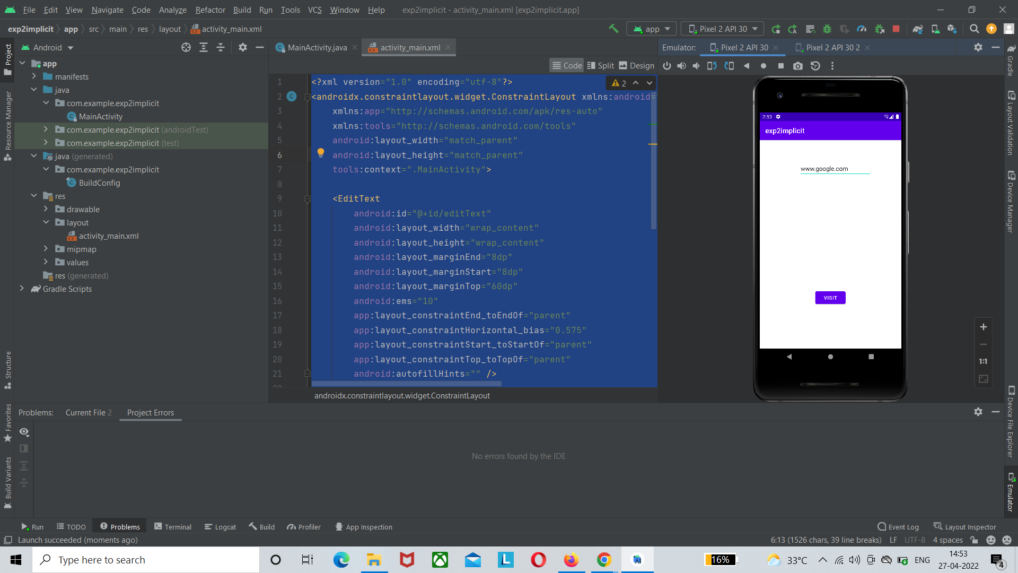Collapse all nodes using the Project panel icon
1018x573 pixels.
point(221,47)
